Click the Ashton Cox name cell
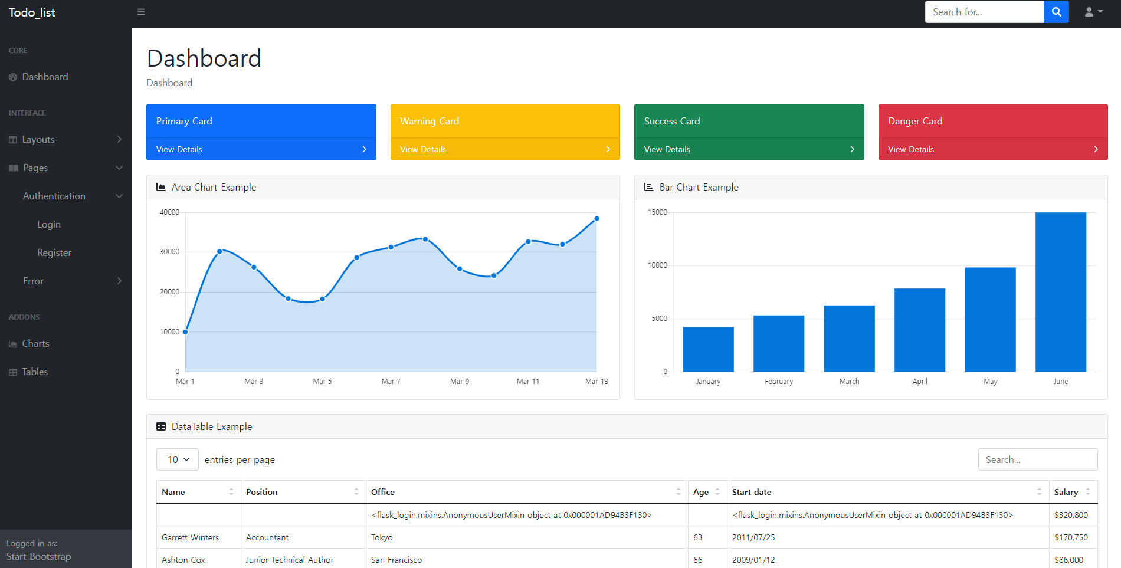 pos(198,560)
